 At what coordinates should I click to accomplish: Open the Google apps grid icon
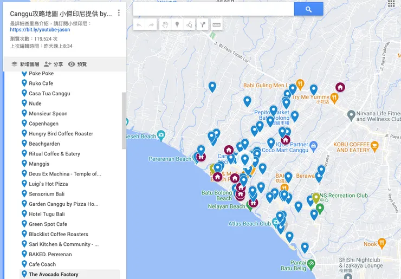click(x=391, y=3)
